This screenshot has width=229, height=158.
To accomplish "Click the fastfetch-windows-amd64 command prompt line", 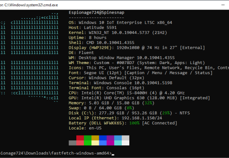I will tap(57, 153).
